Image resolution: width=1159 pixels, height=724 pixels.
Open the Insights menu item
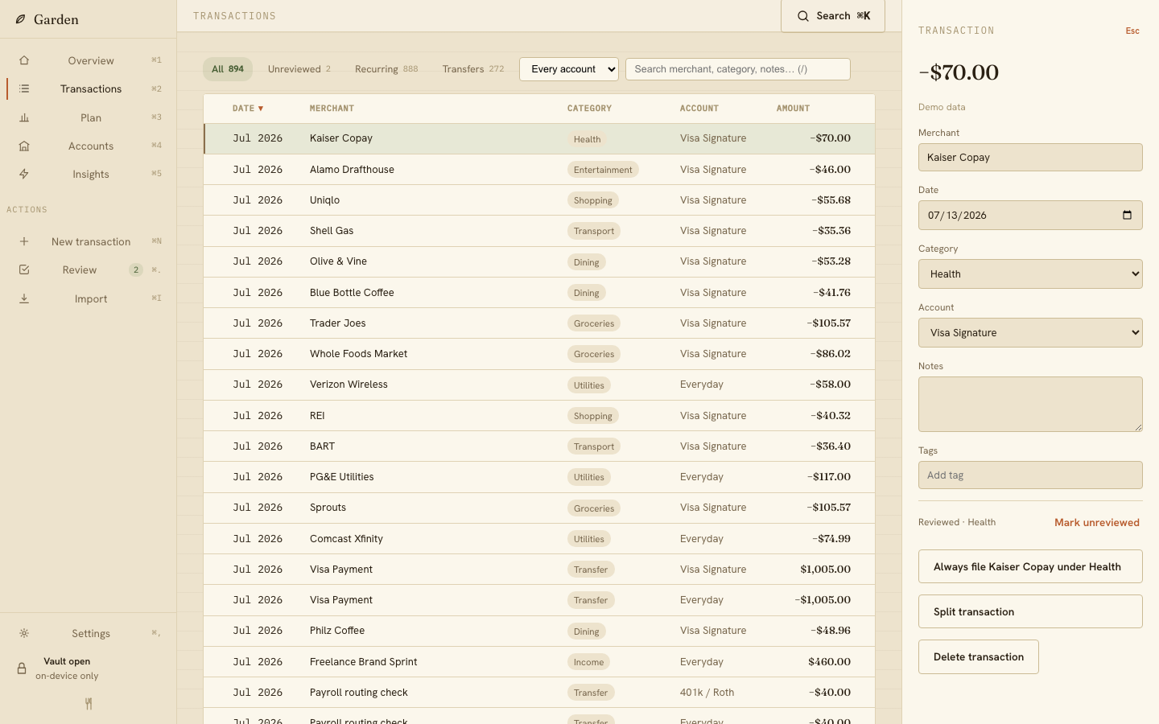89,175
